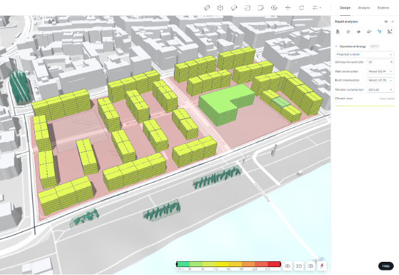Switch to the Explore tab
399x275 pixels.
(x=383, y=7)
